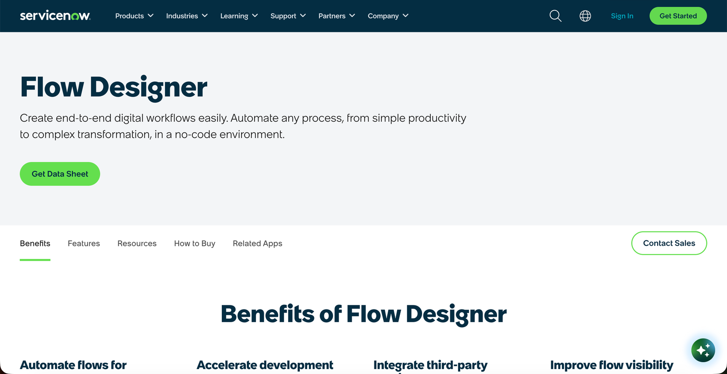Expand the Industries menu

(187, 16)
